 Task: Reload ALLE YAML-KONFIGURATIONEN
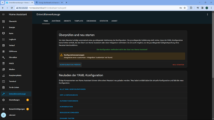tap(73, 89)
